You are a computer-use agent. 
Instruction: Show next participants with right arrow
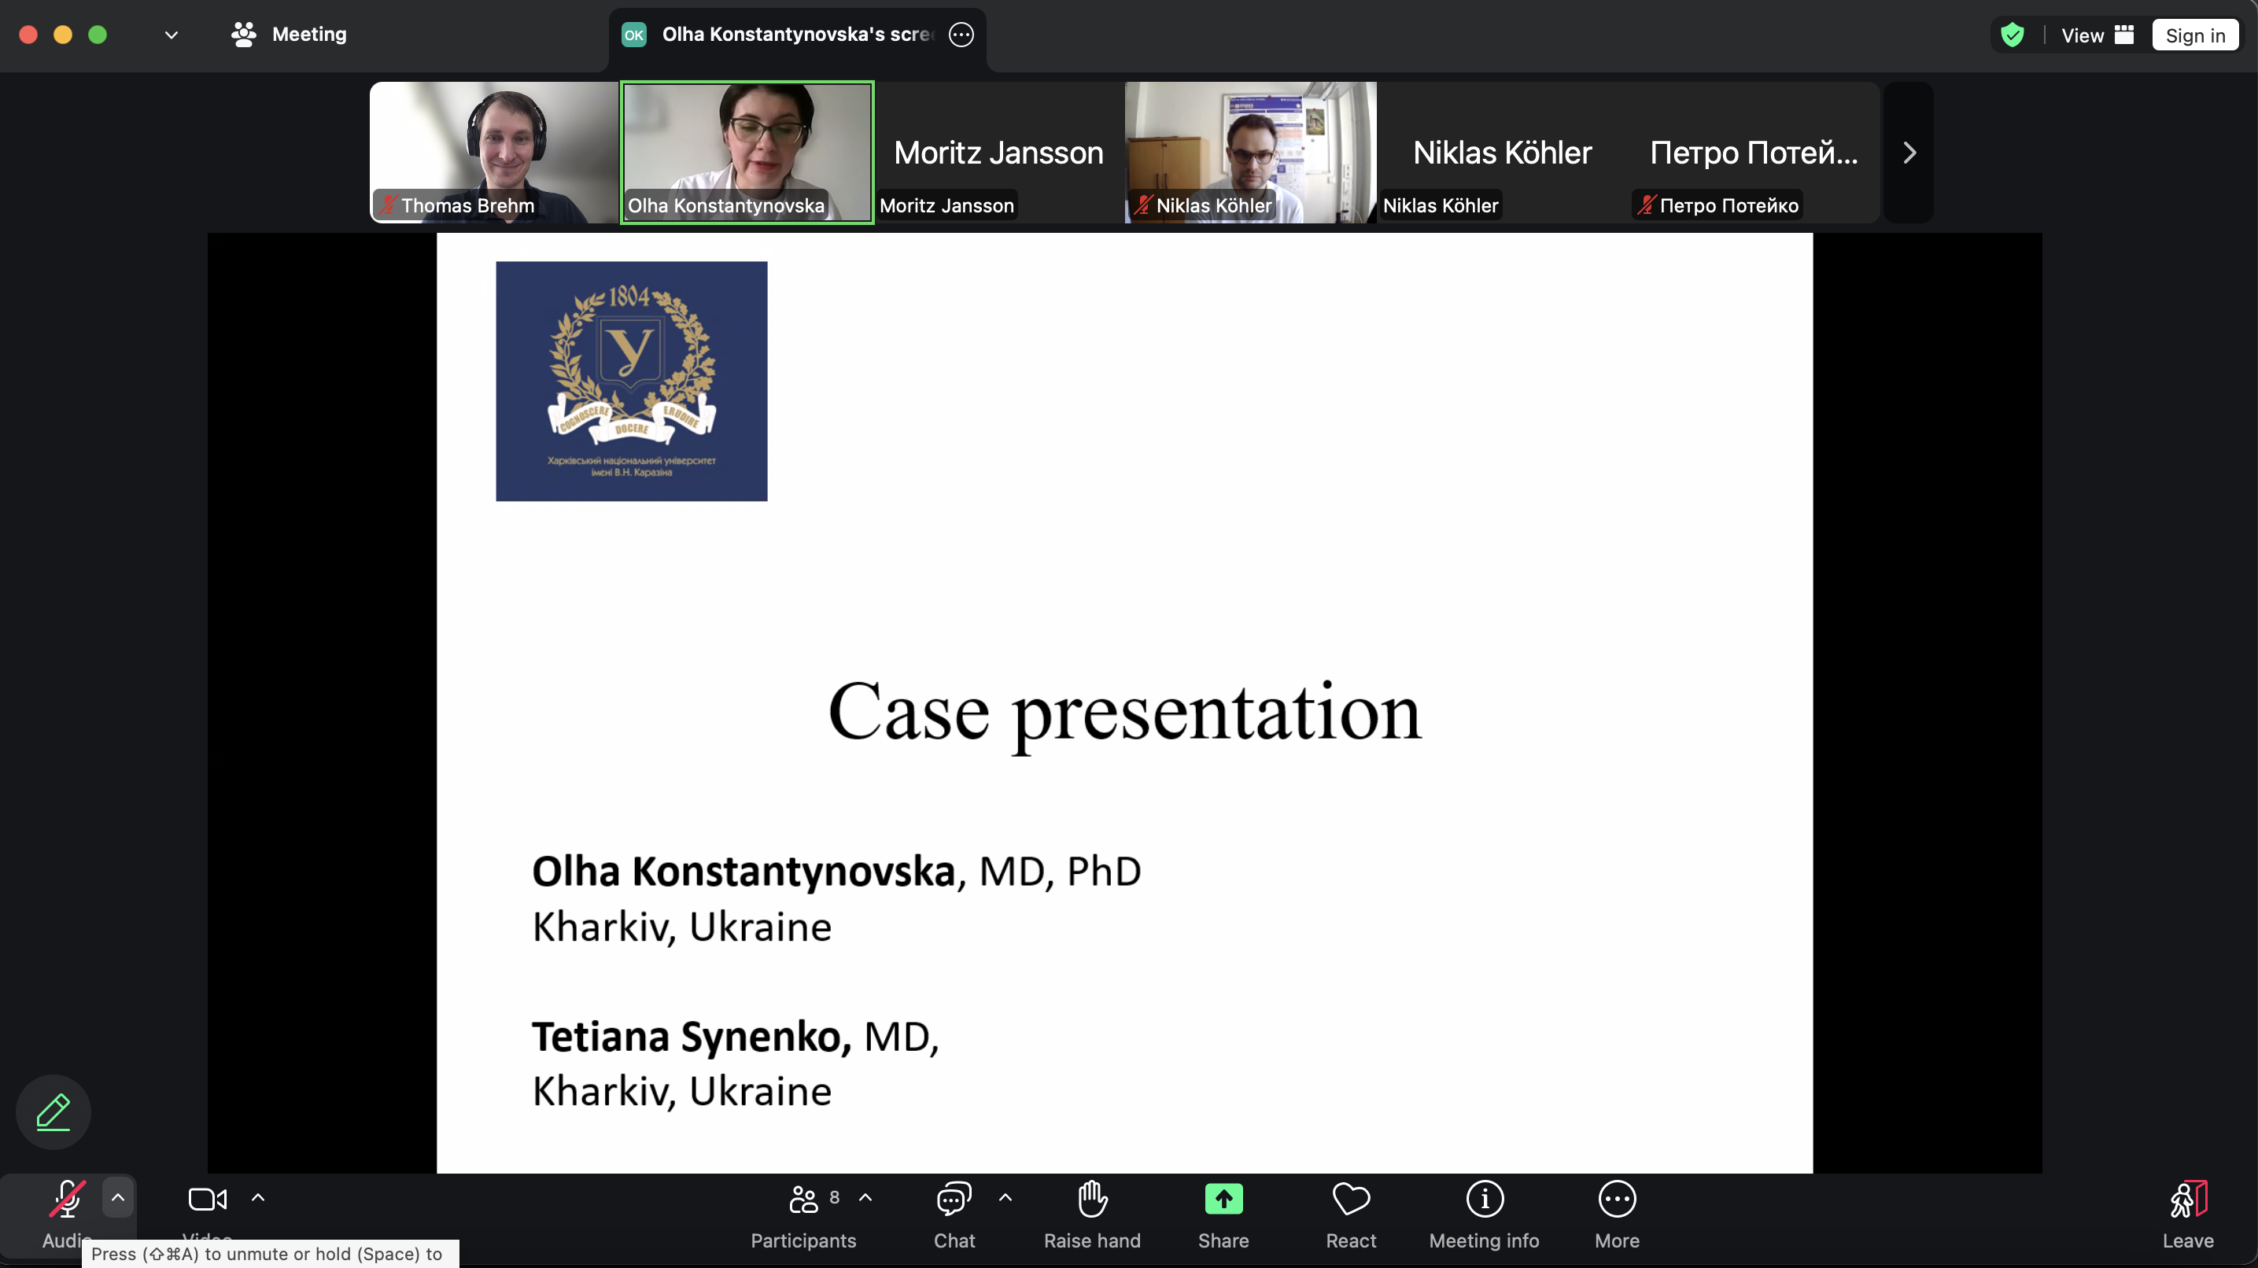(x=1909, y=153)
